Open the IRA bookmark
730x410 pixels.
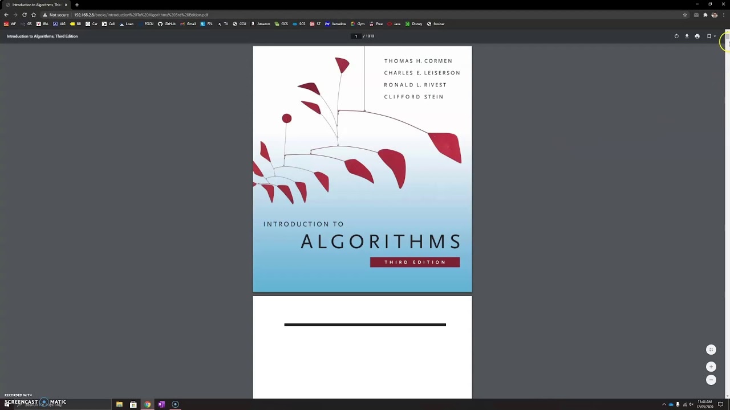coord(42,24)
